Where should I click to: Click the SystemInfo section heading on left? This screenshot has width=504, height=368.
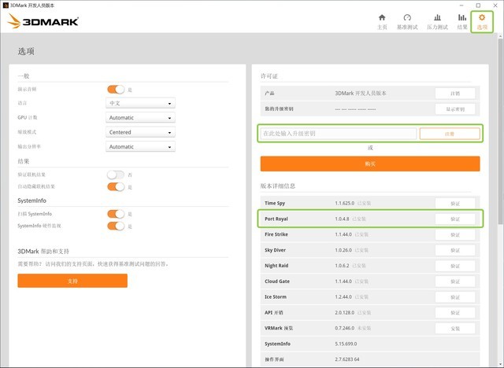(31, 201)
